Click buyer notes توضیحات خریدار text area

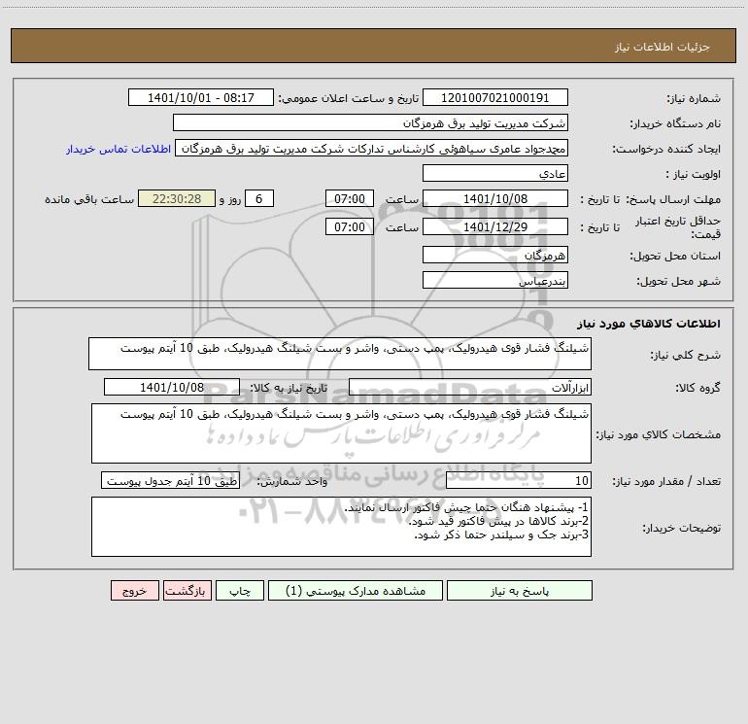pos(341,527)
